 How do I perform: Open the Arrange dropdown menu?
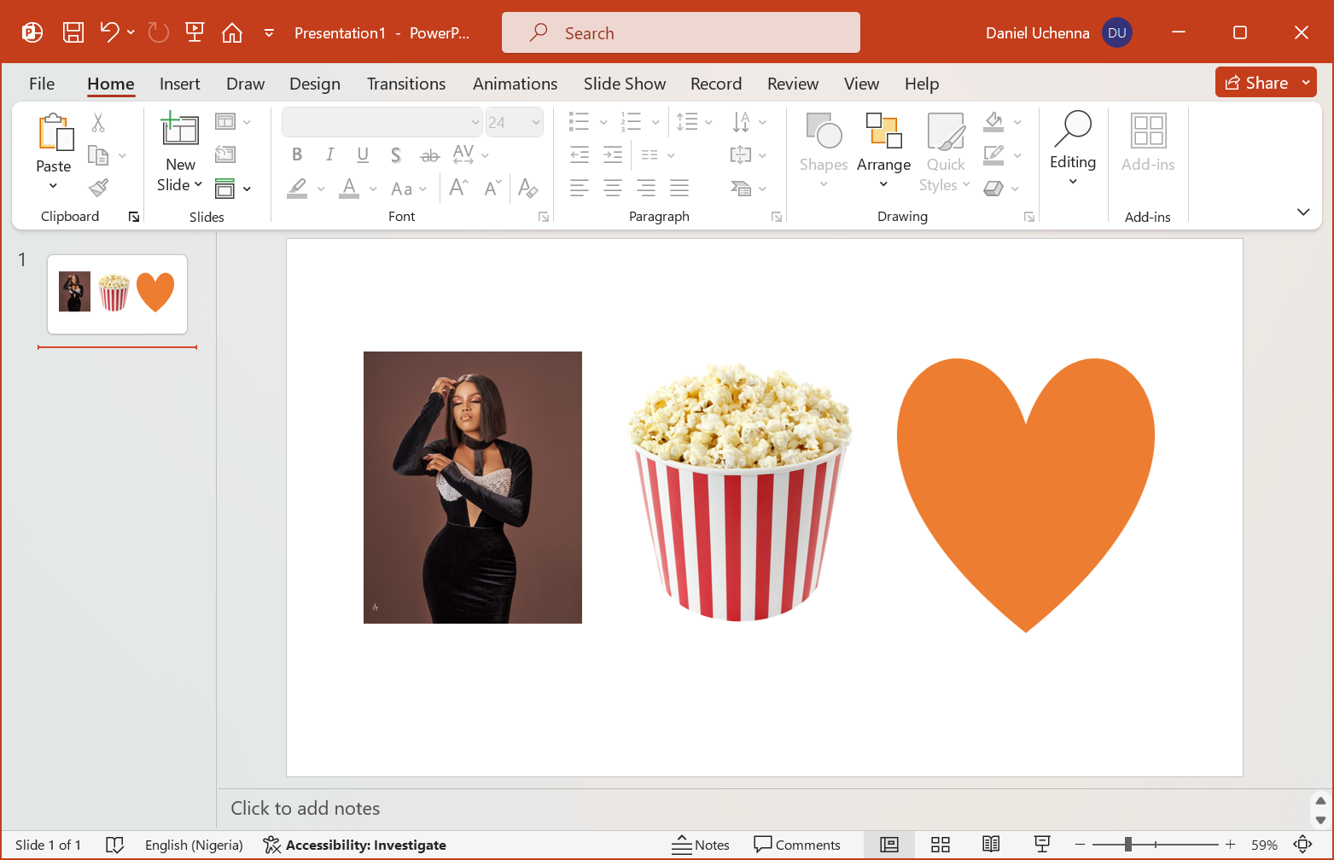point(883,165)
